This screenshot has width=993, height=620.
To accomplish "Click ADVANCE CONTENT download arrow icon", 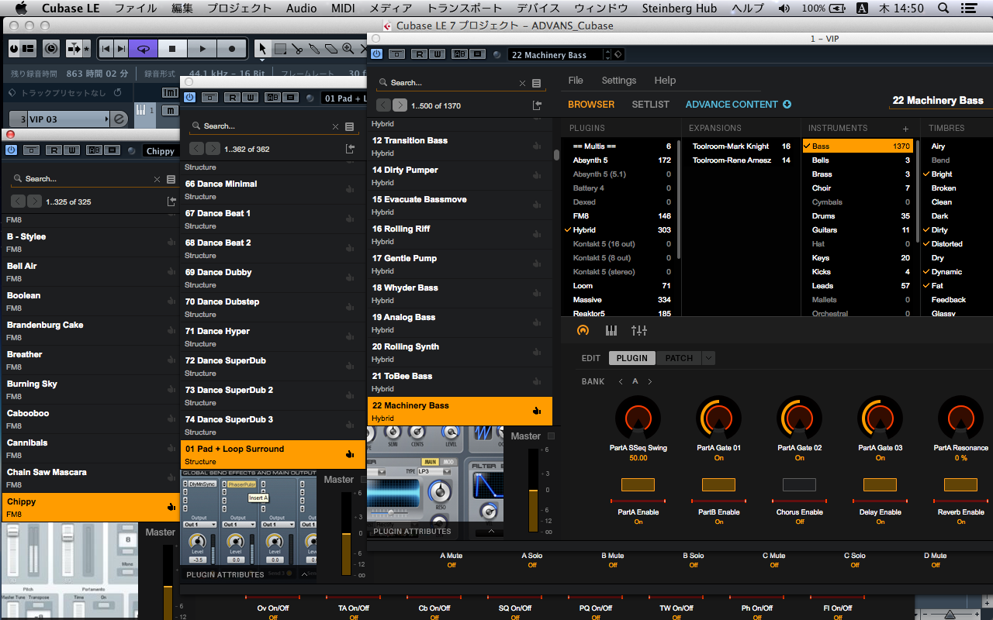I will (787, 105).
